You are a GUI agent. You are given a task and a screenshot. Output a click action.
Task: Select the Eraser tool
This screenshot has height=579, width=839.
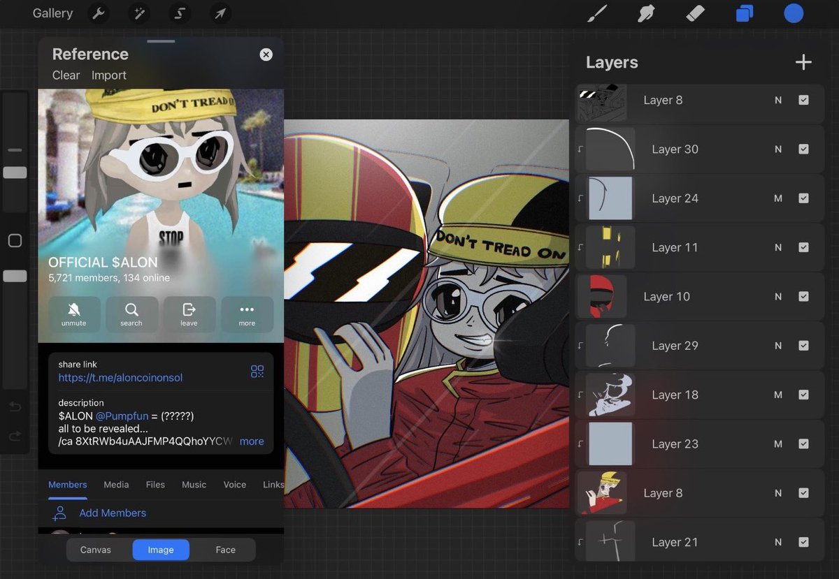point(696,13)
